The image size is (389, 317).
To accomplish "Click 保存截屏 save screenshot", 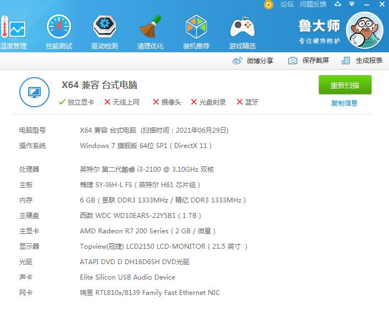I will coord(316,61).
